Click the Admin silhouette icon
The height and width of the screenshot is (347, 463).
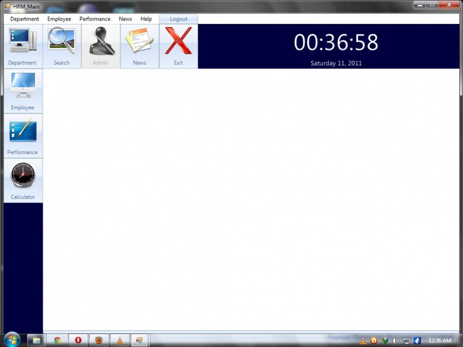click(101, 42)
